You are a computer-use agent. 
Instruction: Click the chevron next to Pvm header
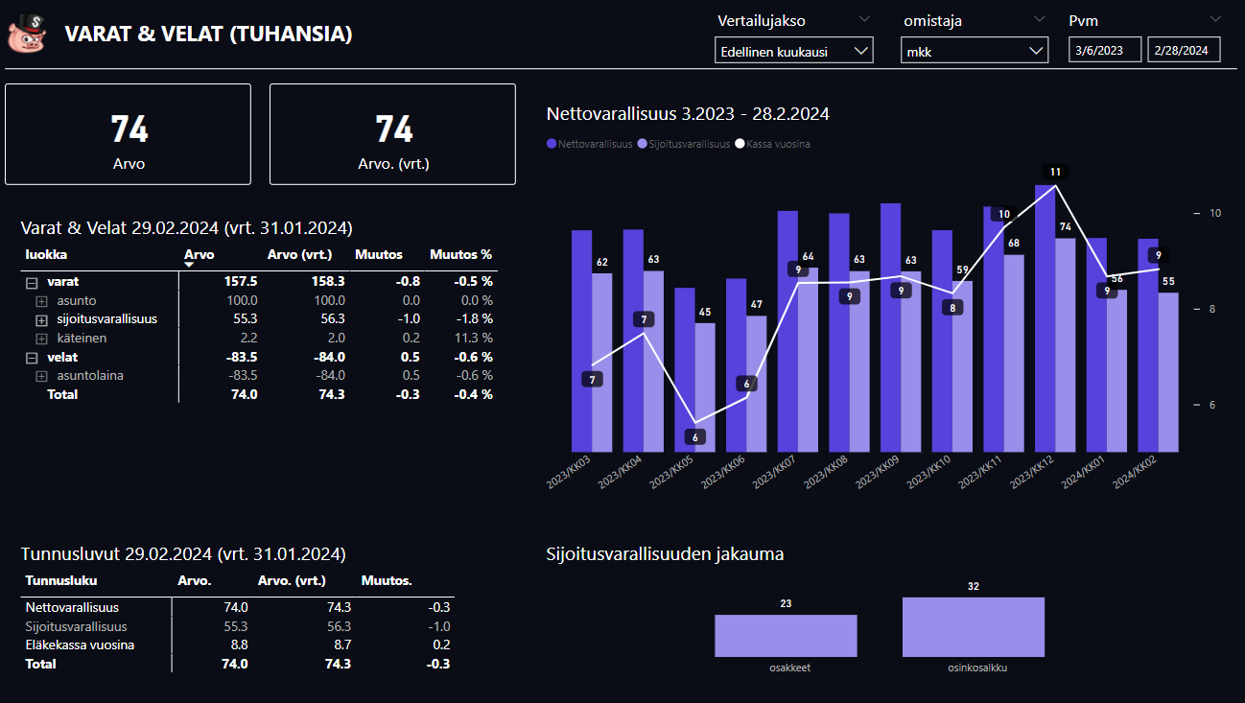tap(1215, 19)
